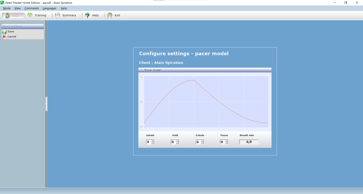The image size is (363, 194).
Task: Close the Heart Tracker window
Action: [x=357, y=3]
